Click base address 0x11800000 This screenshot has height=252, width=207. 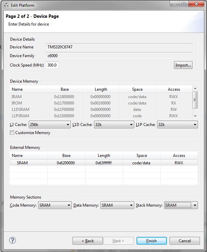64,96
